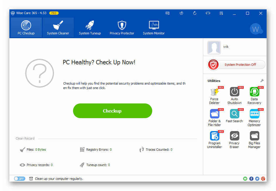Image resolution: width=276 pixels, height=191 pixels.
Task: Open the Twitter share icon
Action: click(257, 179)
